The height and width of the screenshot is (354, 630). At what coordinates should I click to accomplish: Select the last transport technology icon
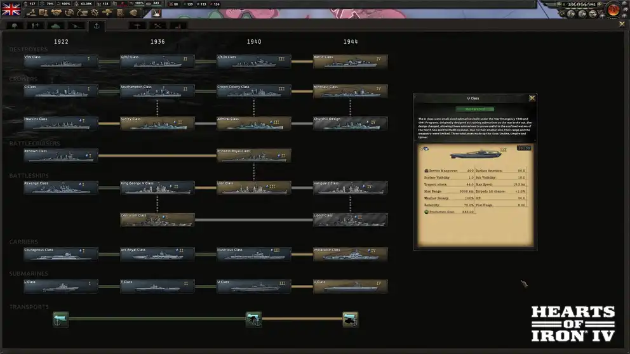click(x=350, y=319)
